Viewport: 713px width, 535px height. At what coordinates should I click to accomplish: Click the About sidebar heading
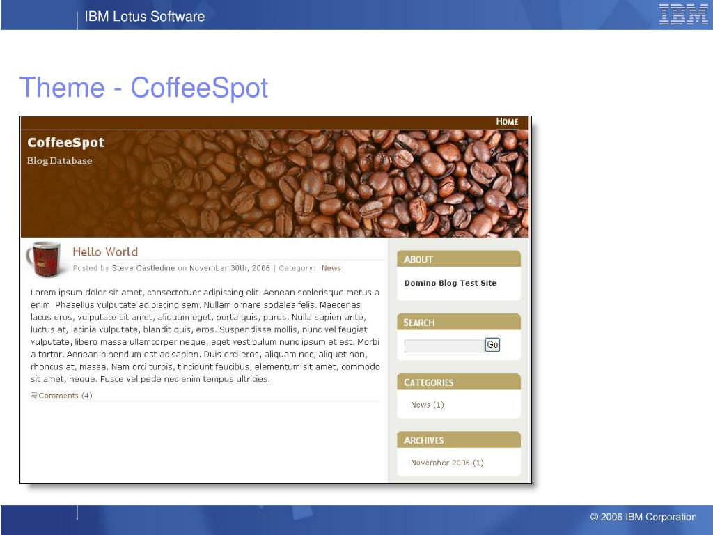tap(418, 259)
